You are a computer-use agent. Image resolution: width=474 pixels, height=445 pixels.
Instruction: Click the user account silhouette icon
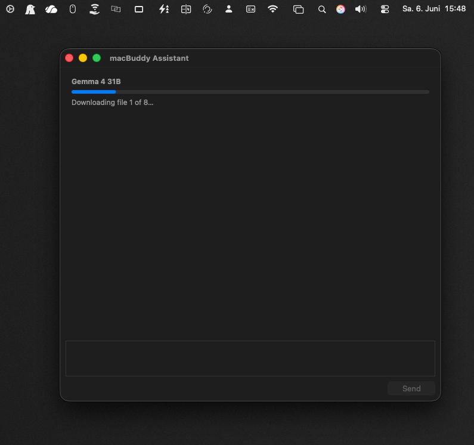229,9
